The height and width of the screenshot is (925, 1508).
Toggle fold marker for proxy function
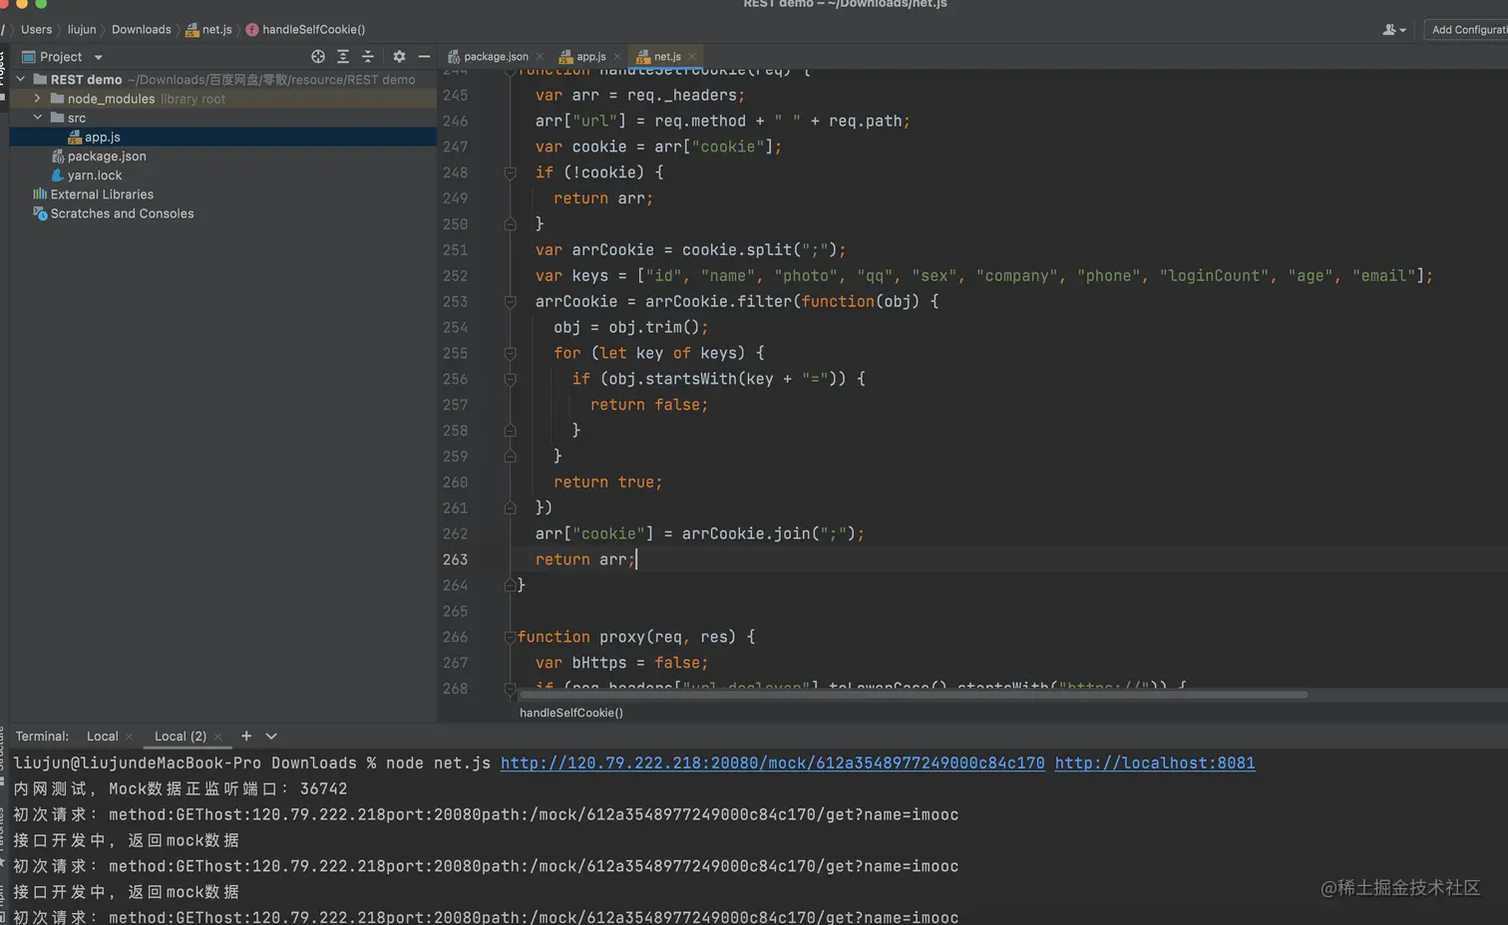coord(510,637)
